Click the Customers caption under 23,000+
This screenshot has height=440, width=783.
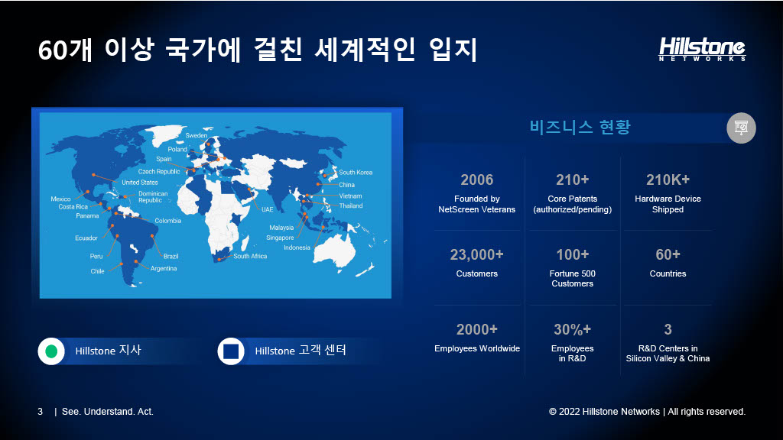[477, 273]
